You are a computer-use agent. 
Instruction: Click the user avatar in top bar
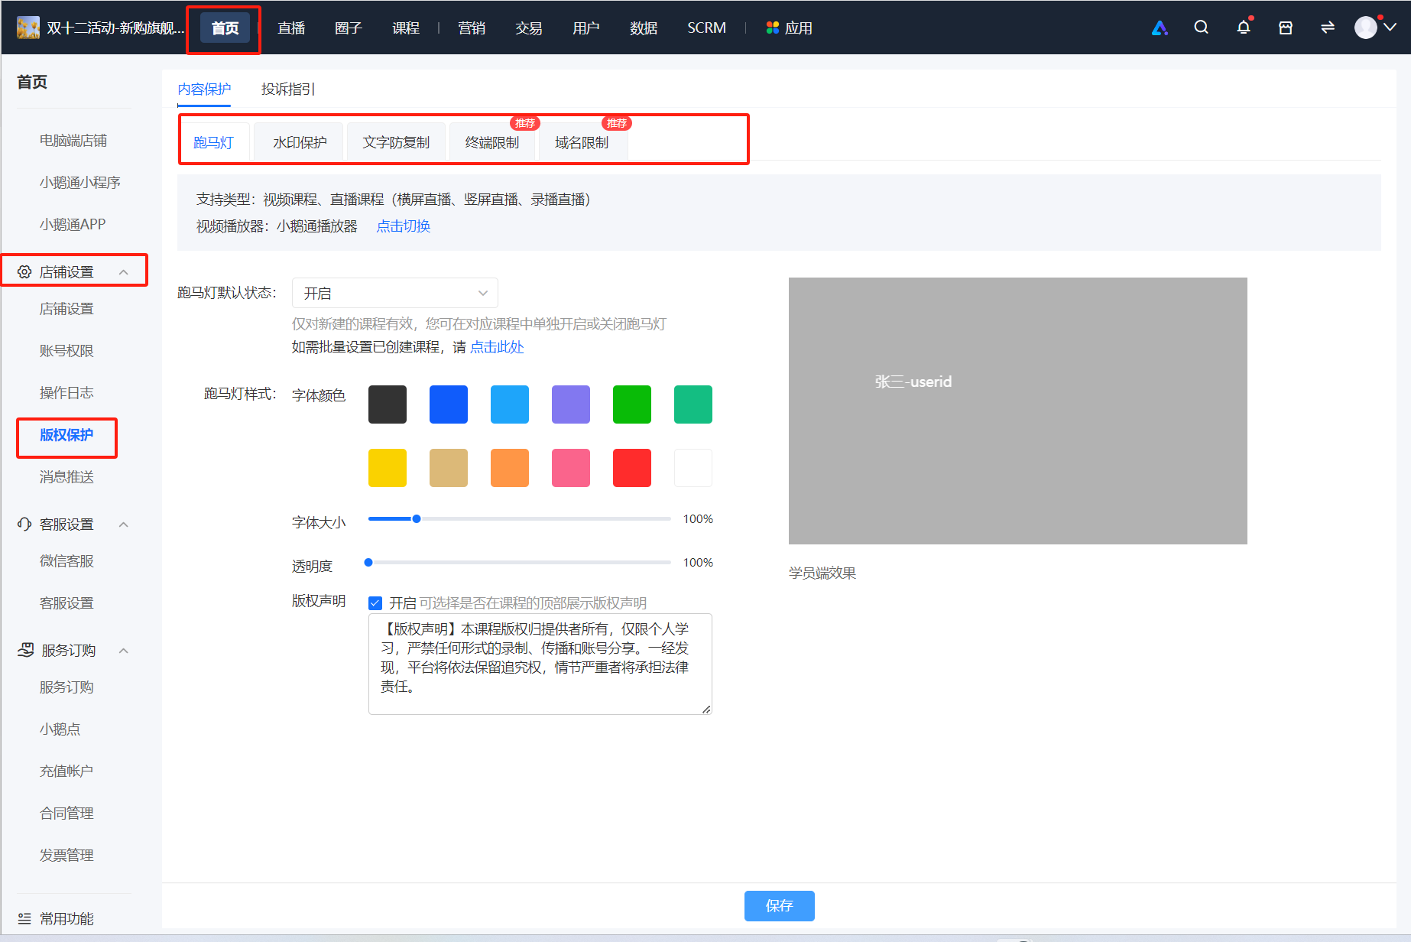[x=1365, y=28]
